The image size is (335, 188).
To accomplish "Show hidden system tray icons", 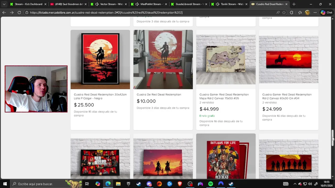I will click(x=295, y=184).
